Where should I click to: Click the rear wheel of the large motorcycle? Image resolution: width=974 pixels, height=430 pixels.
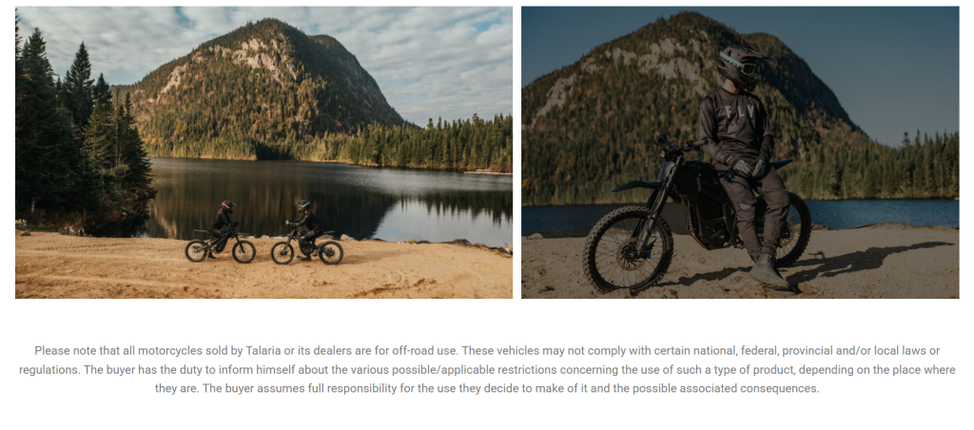790,228
